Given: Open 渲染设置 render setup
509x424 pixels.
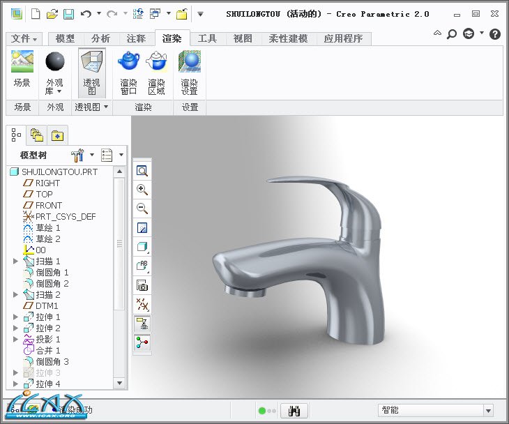Looking at the screenshot, I should pyautogui.click(x=190, y=64).
